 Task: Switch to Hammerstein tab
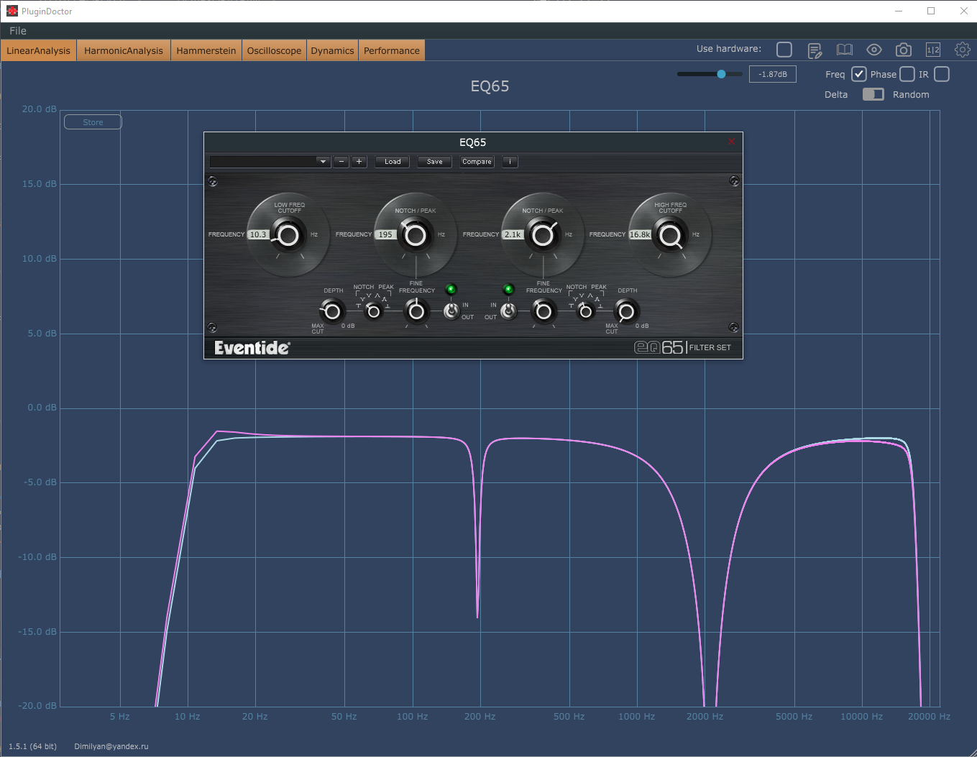pos(206,50)
